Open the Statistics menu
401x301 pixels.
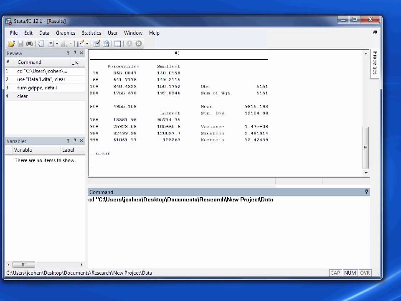pyautogui.click(x=91, y=33)
